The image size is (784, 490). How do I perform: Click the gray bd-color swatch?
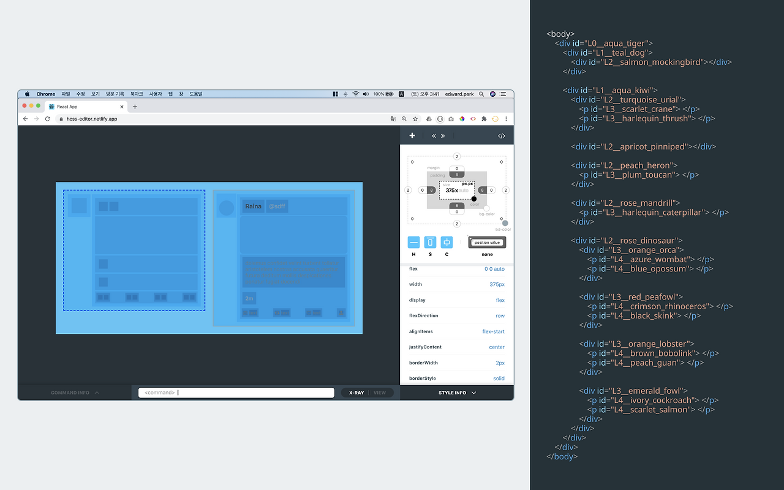click(x=505, y=223)
